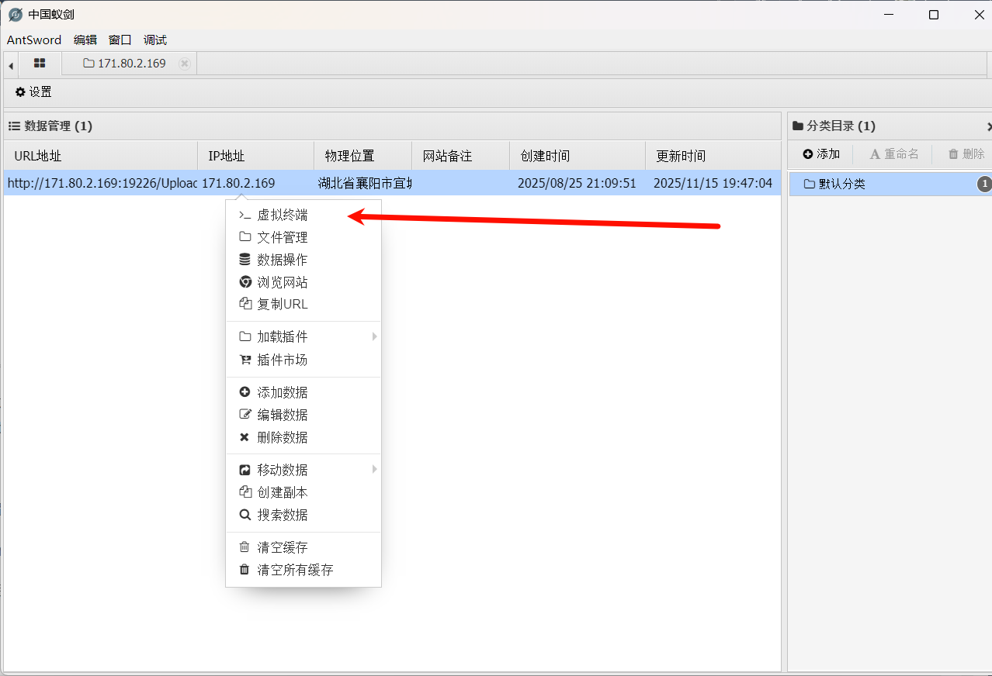The height and width of the screenshot is (676, 992).
Task: Choose 文件管理 in the context menu
Action: coord(303,237)
